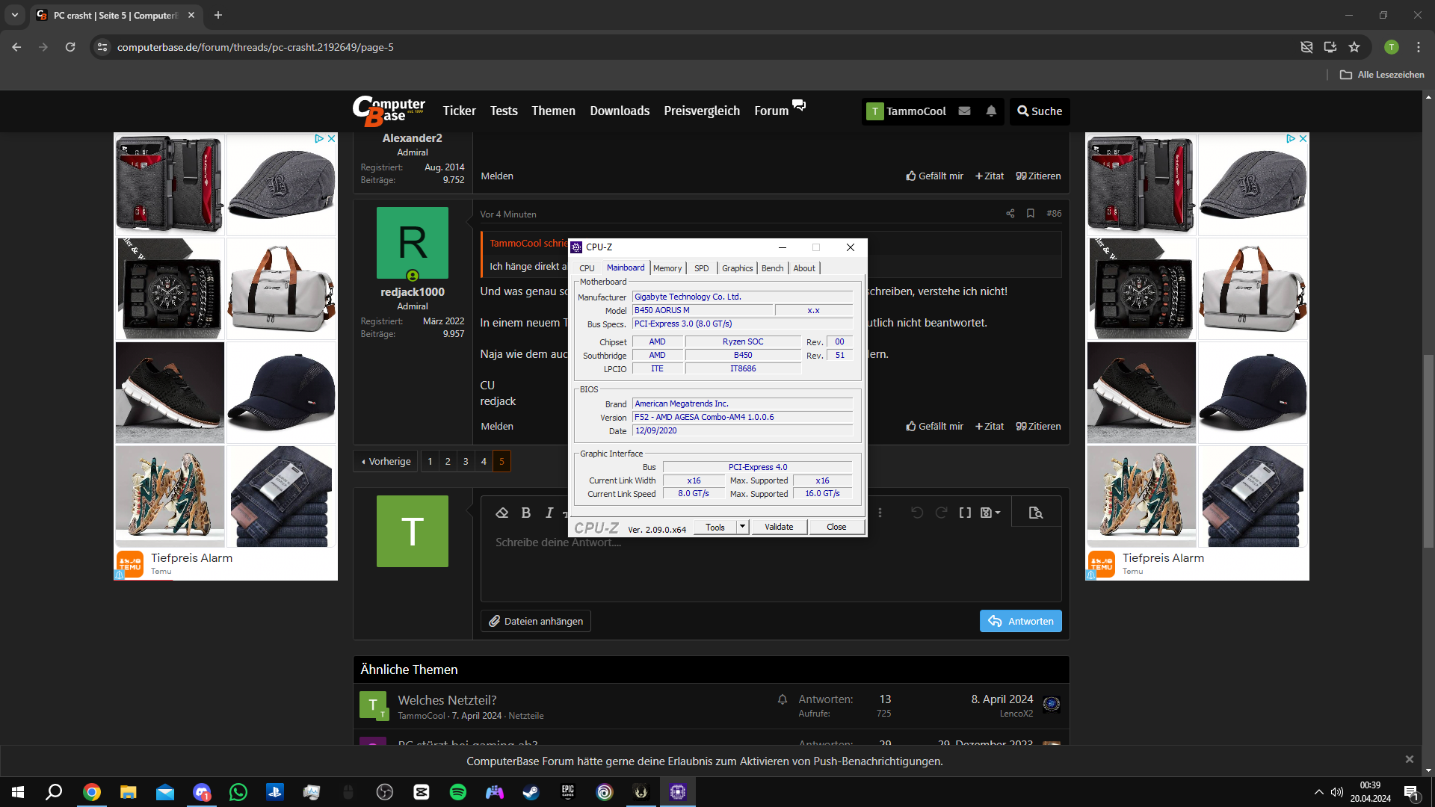Image resolution: width=1435 pixels, height=807 pixels.
Task: Click the blue Antworten reply button
Action: [1020, 621]
